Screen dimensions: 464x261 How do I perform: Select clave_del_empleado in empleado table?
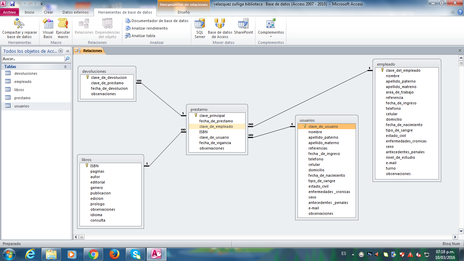coord(407,70)
